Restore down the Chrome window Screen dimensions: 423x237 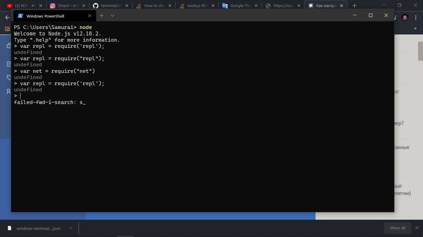(400, 5)
